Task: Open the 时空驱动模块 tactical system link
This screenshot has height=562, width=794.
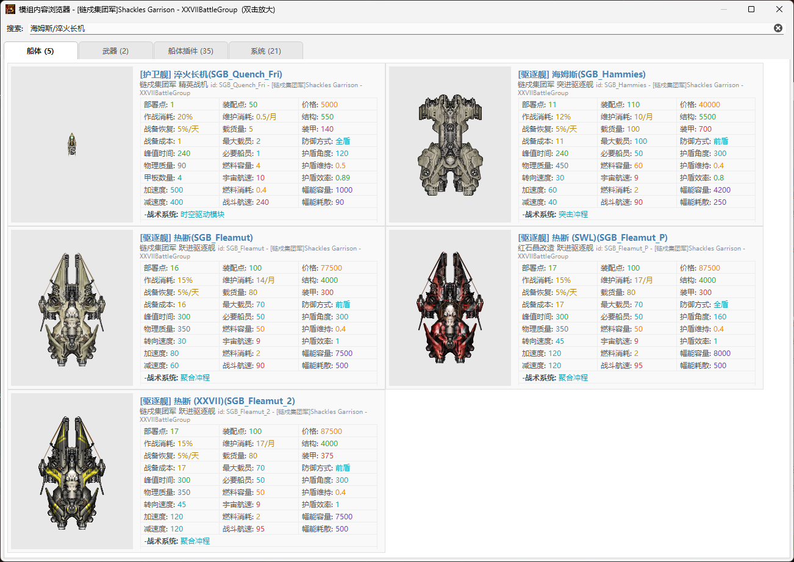Action: [x=202, y=215]
